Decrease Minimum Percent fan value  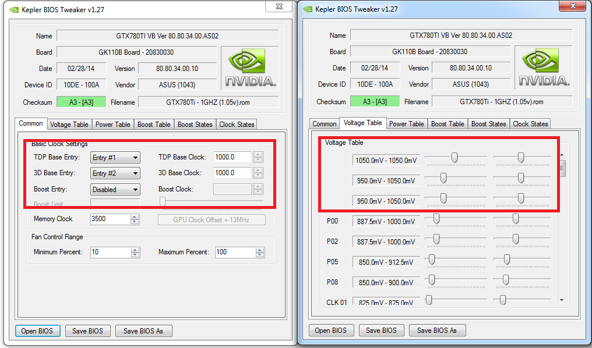click(x=135, y=255)
